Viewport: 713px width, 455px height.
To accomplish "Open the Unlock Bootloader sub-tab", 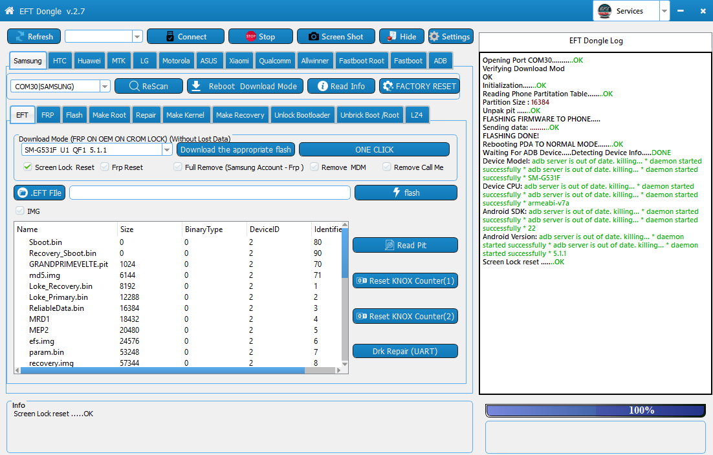I will pos(302,115).
